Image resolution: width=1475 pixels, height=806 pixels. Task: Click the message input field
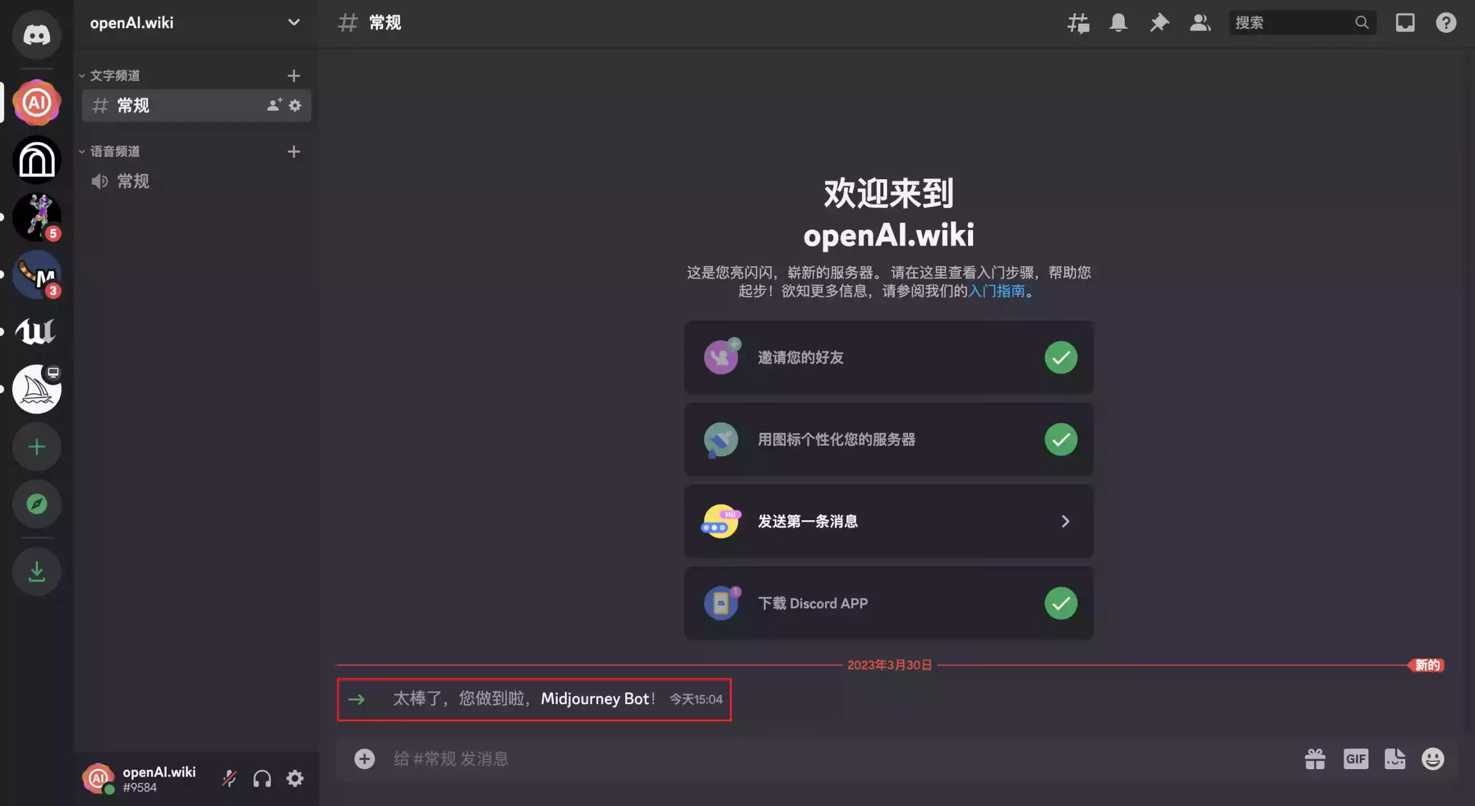pos(835,758)
